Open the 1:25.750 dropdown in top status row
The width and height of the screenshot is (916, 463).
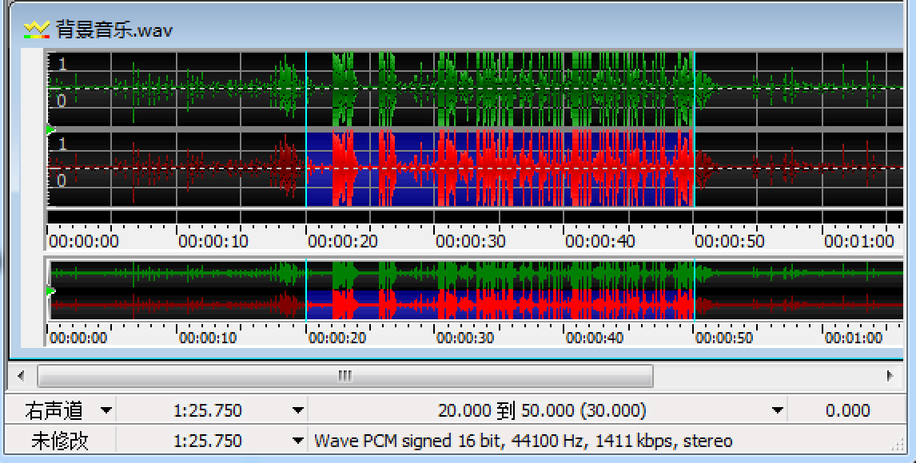point(297,411)
